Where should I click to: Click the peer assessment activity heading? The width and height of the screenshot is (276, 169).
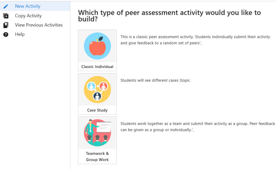(169, 16)
